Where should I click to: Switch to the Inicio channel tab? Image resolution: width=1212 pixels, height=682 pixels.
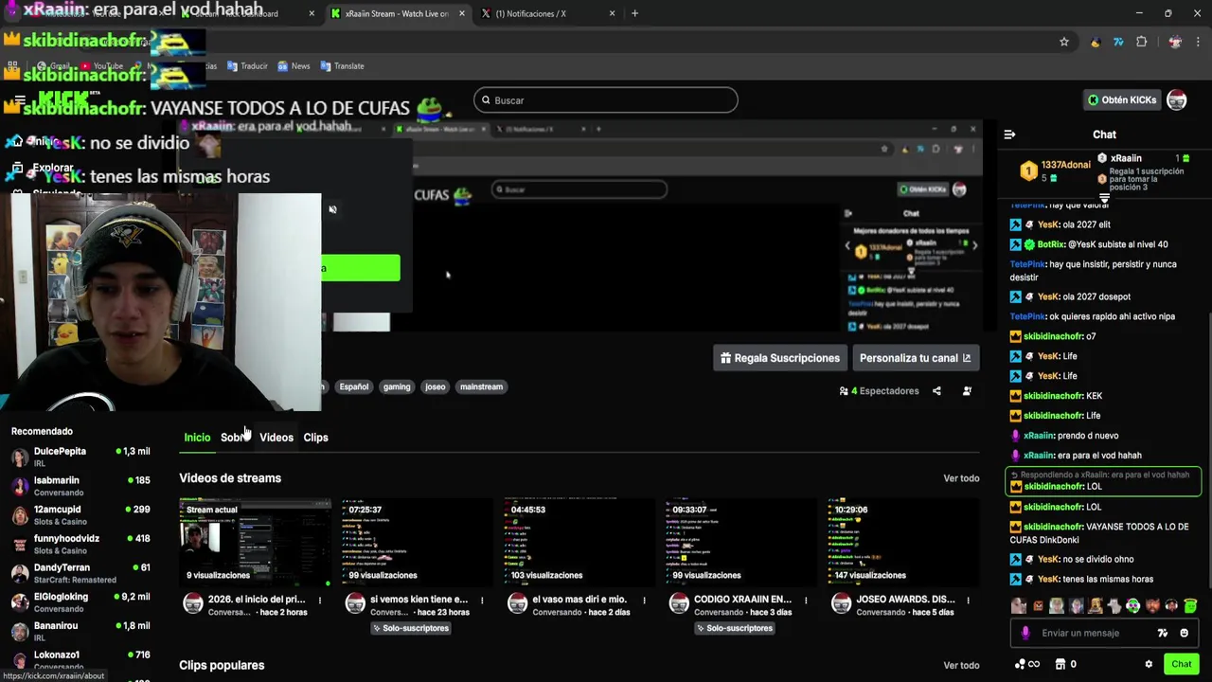(197, 438)
